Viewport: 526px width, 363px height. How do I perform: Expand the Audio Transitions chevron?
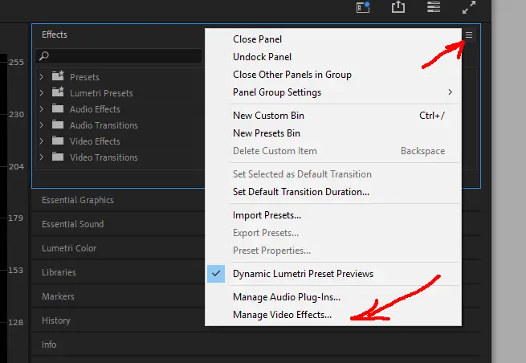[x=41, y=125]
